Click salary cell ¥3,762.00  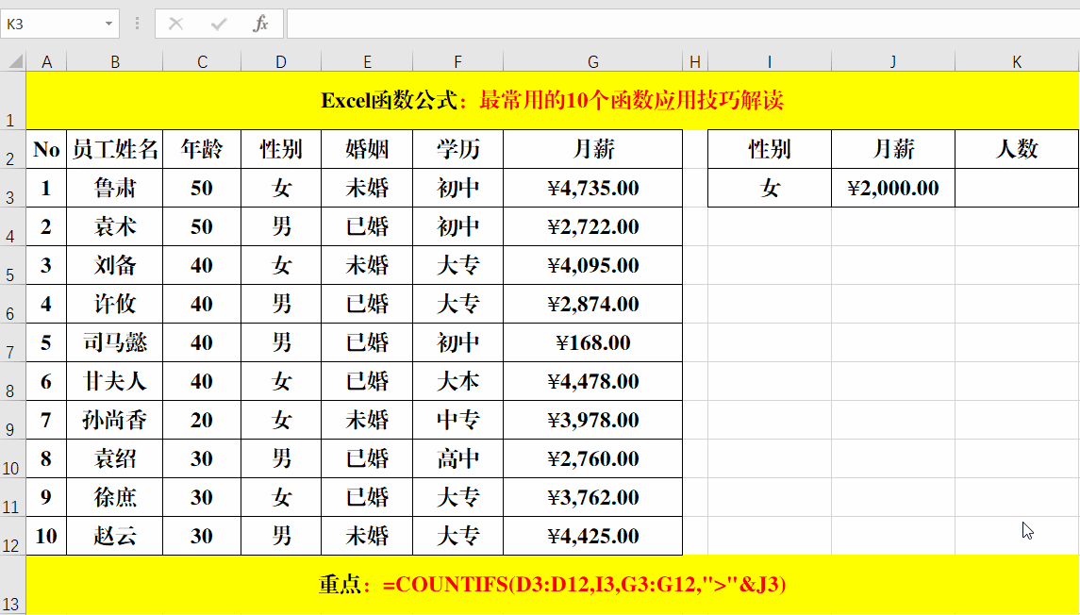[x=593, y=497]
